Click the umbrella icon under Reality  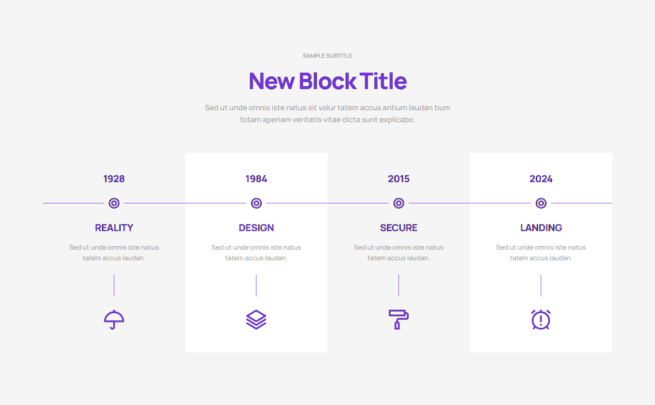(114, 319)
